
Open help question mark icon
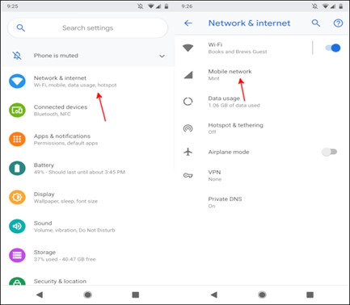pos(338,23)
